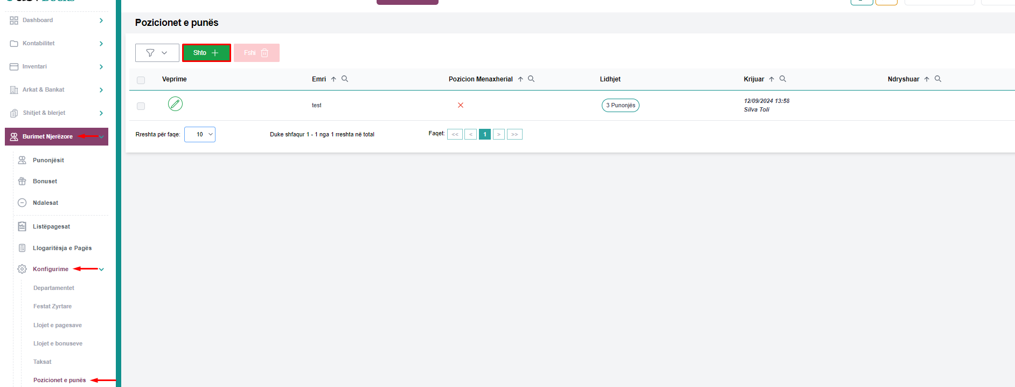
Task: Click red X in Pozicion Menaxherial cell
Action: (461, 105)
